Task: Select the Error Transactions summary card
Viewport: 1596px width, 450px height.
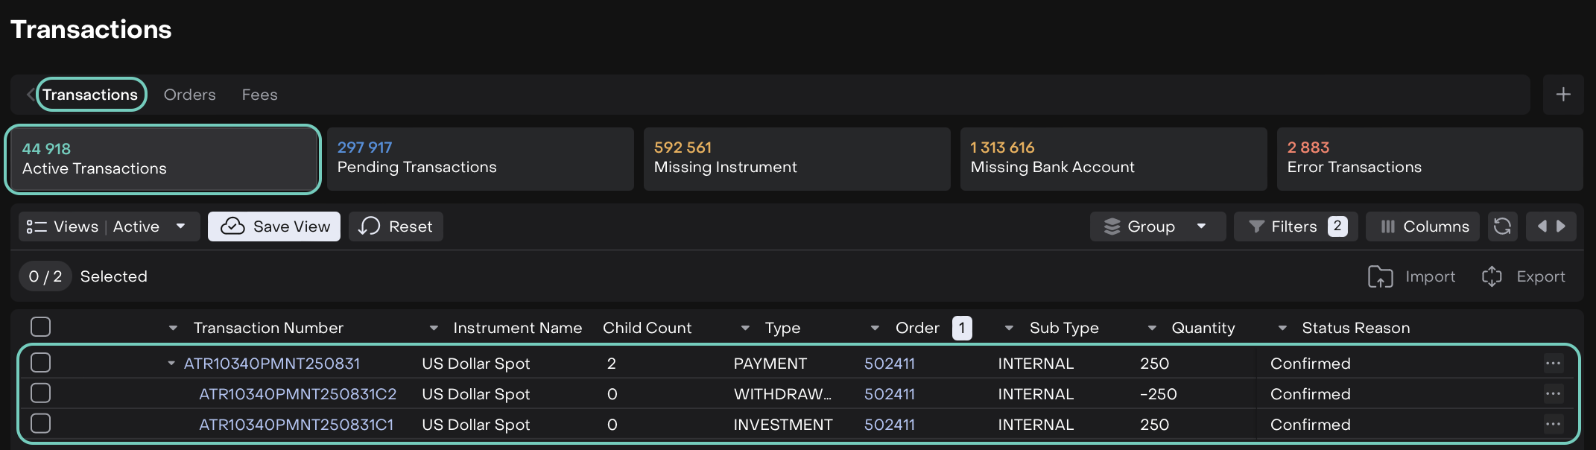Action: pyautogui.click(x=1429, y=159)
